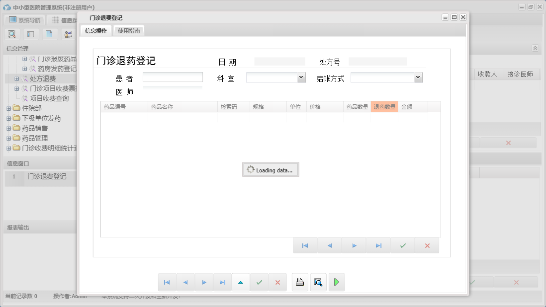Confirm with the green checkmark under the grid
Image resolution: width=546 pixels, height=307 pixels.
click(402, 245)
